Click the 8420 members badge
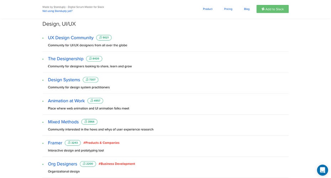 [94, 59]
